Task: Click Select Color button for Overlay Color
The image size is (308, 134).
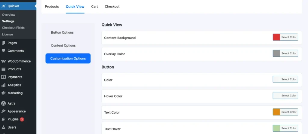Action: pos(289,53)
